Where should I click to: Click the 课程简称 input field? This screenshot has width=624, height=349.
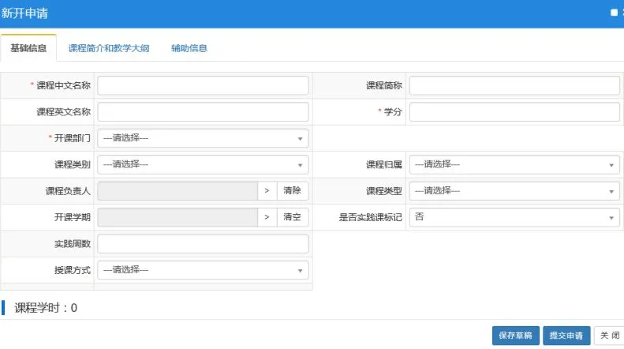point(514,85)
